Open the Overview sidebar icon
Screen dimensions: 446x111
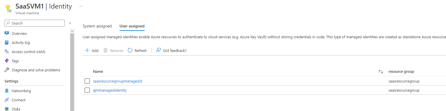7,33
